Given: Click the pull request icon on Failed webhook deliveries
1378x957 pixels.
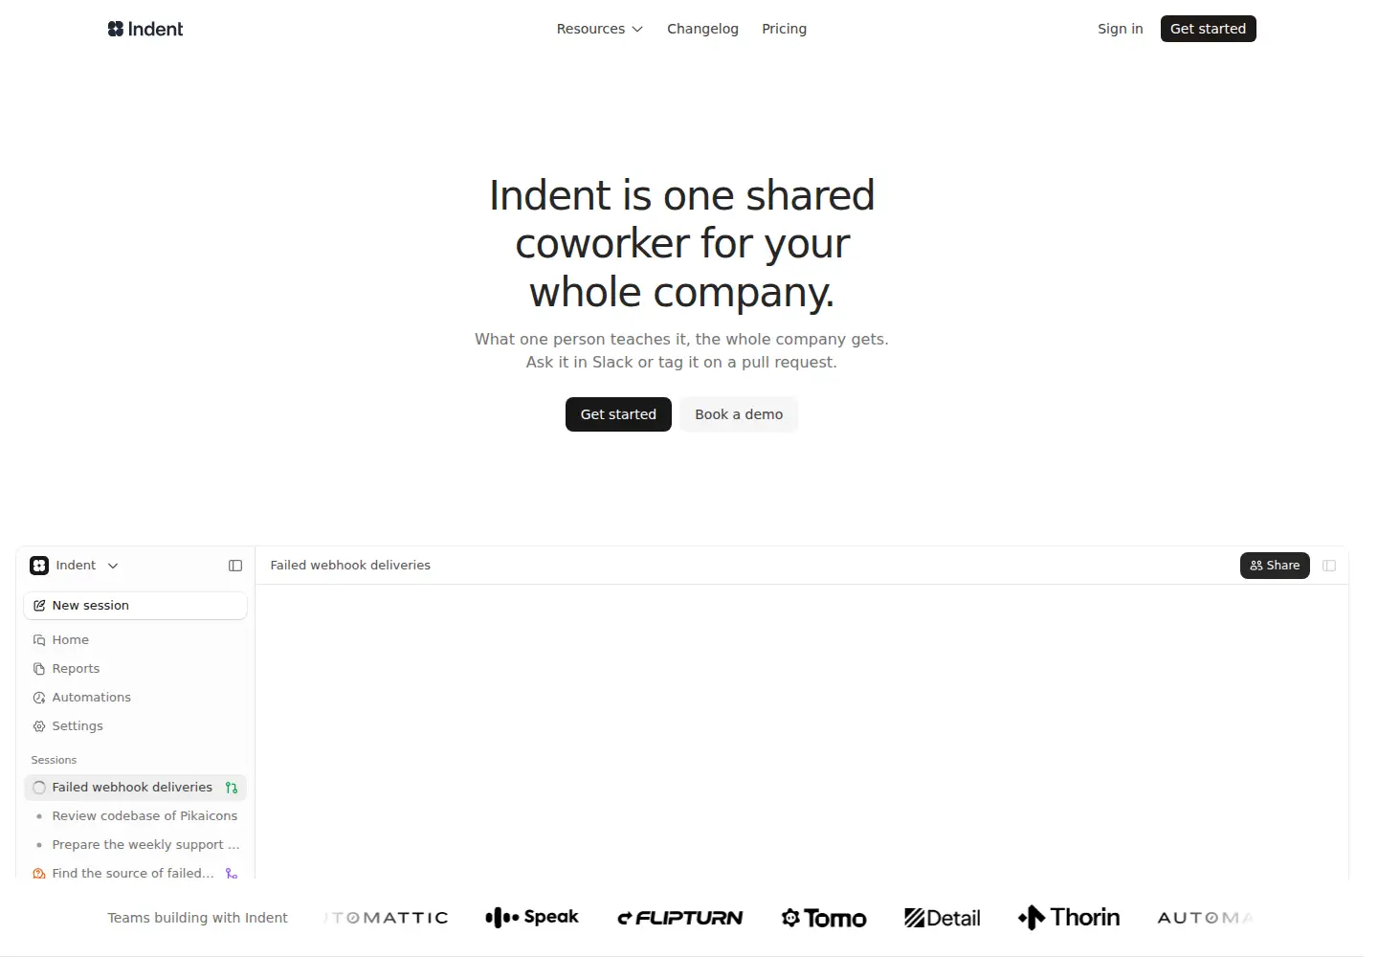Looking at the screenshot, I should tap(232, 788).
